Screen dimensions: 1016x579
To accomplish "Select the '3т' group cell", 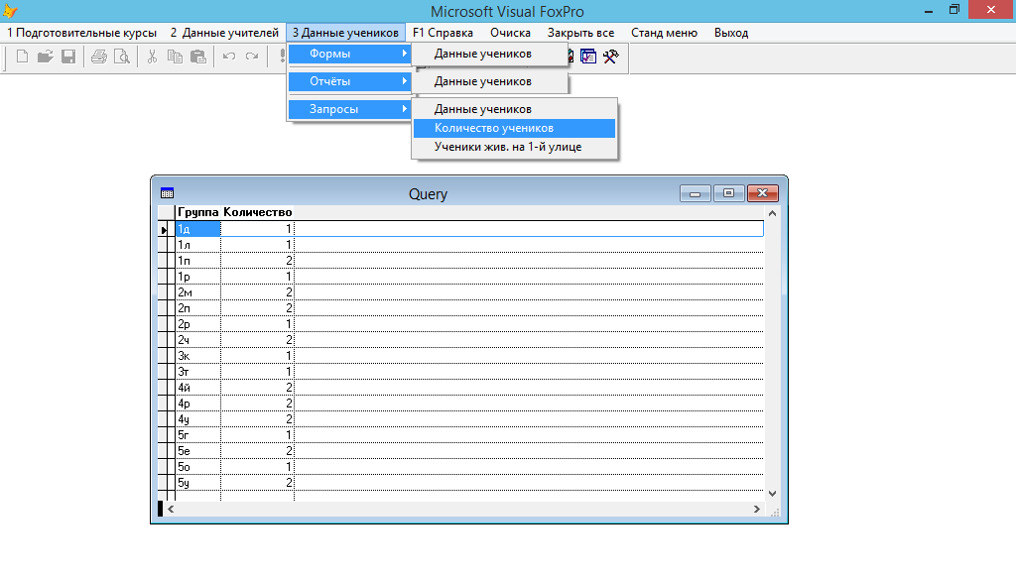I will (198, 372).
